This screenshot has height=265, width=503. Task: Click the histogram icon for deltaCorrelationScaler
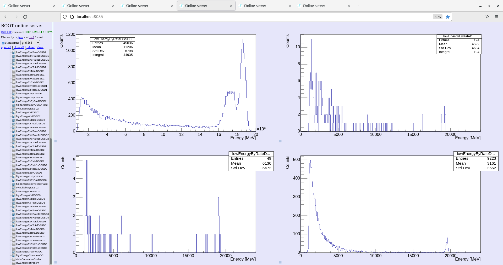pos(14,259)
